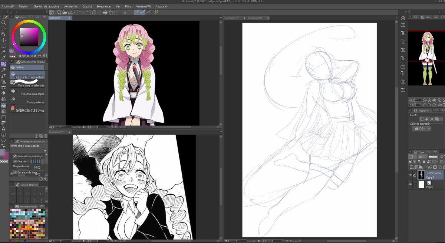This screenshot has height=243, width=445.
Task: Switch to the Ilustración10 canvas tab
Action: click(255, 18)
